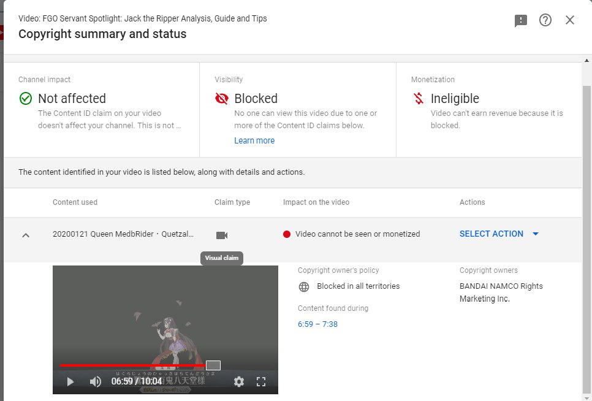
Task: Click the 'Impact on the video' column header
Action: 316,202
